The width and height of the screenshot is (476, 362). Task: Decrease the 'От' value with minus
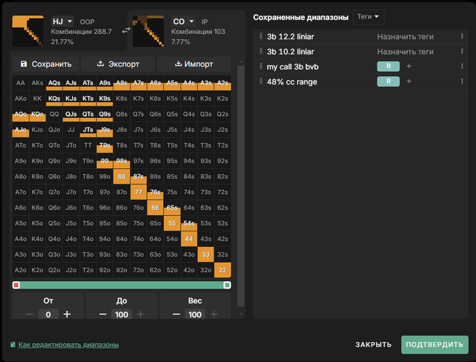pos(29,314)
